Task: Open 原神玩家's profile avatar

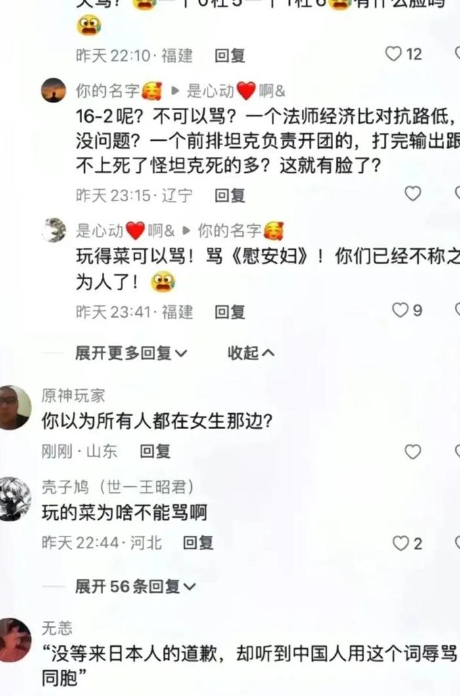Action: pos(14,407)
